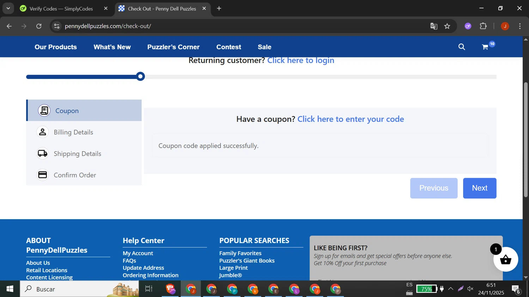Switch to the Verify Codes SimplyCodes tab

click(x=61, y=8)
